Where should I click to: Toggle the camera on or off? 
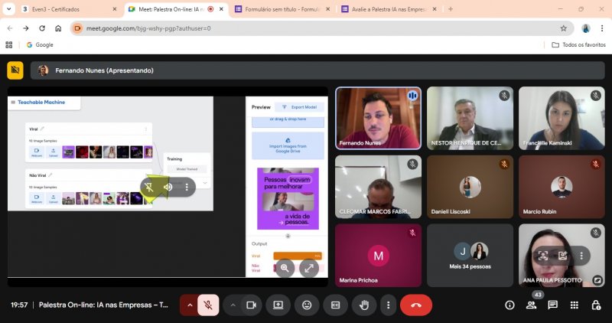pyautogui.click(x=249, y=305)
